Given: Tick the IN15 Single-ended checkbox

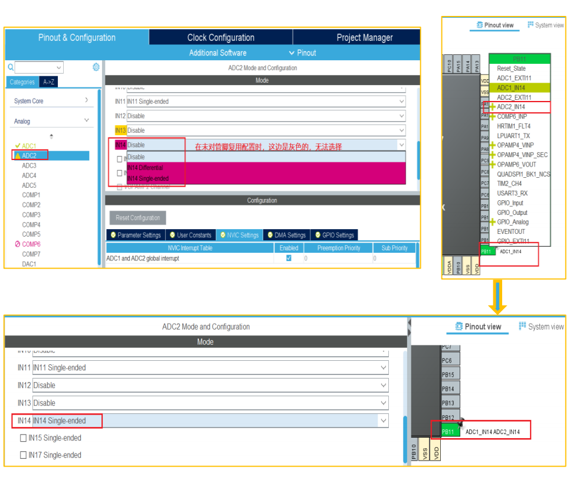Looking at the screenshot, I should tap(24, 438).
